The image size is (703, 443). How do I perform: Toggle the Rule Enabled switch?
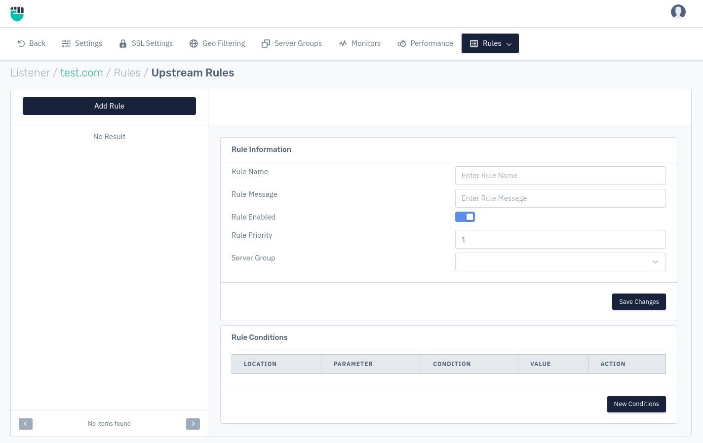[x=465, y=217]
